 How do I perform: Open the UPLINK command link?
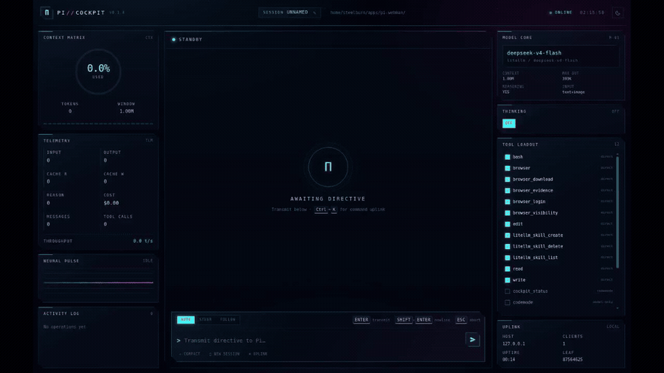coord(258,354)
